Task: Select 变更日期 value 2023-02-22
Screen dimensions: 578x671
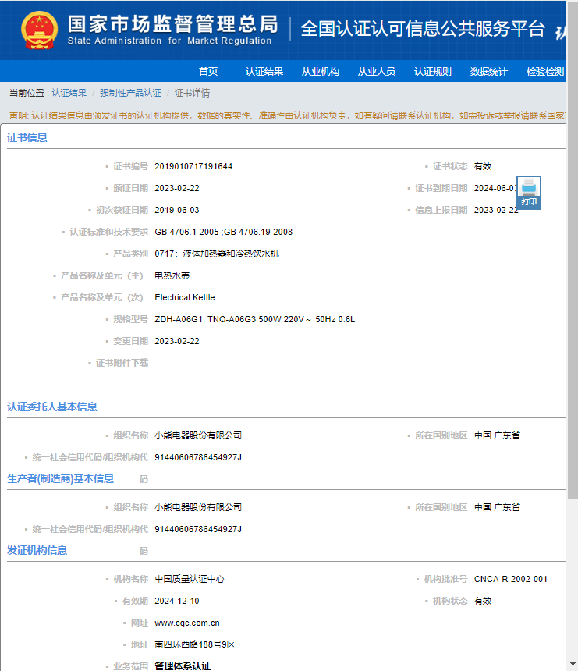Action: tap(177, 341)
